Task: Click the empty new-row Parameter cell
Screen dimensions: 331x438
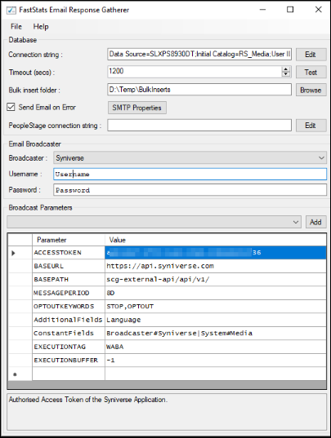Action: click(69, 374)
